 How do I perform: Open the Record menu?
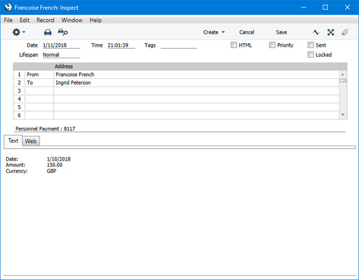pyautogui.click(x=45, y=20)
